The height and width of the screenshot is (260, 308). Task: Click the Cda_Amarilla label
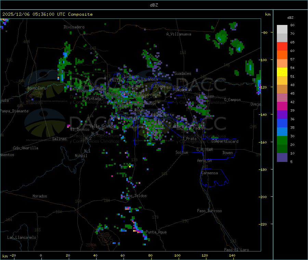click(26, 148)
